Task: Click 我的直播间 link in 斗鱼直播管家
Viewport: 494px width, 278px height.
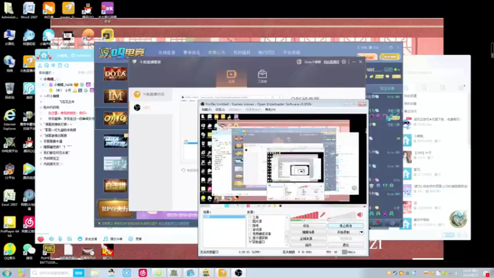Action: 331,62
